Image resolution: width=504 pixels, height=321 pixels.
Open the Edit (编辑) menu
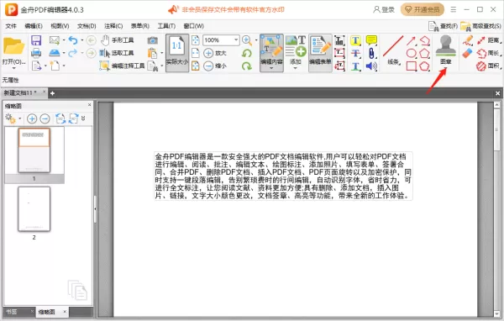pos(34,26)
